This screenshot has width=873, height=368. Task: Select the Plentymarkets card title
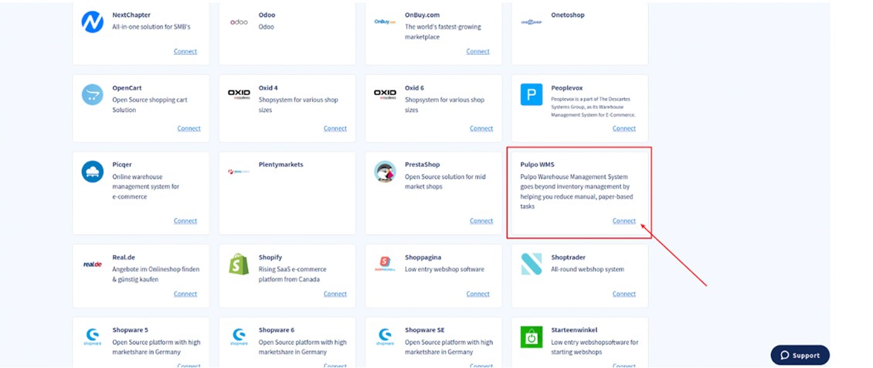(280, 165)
